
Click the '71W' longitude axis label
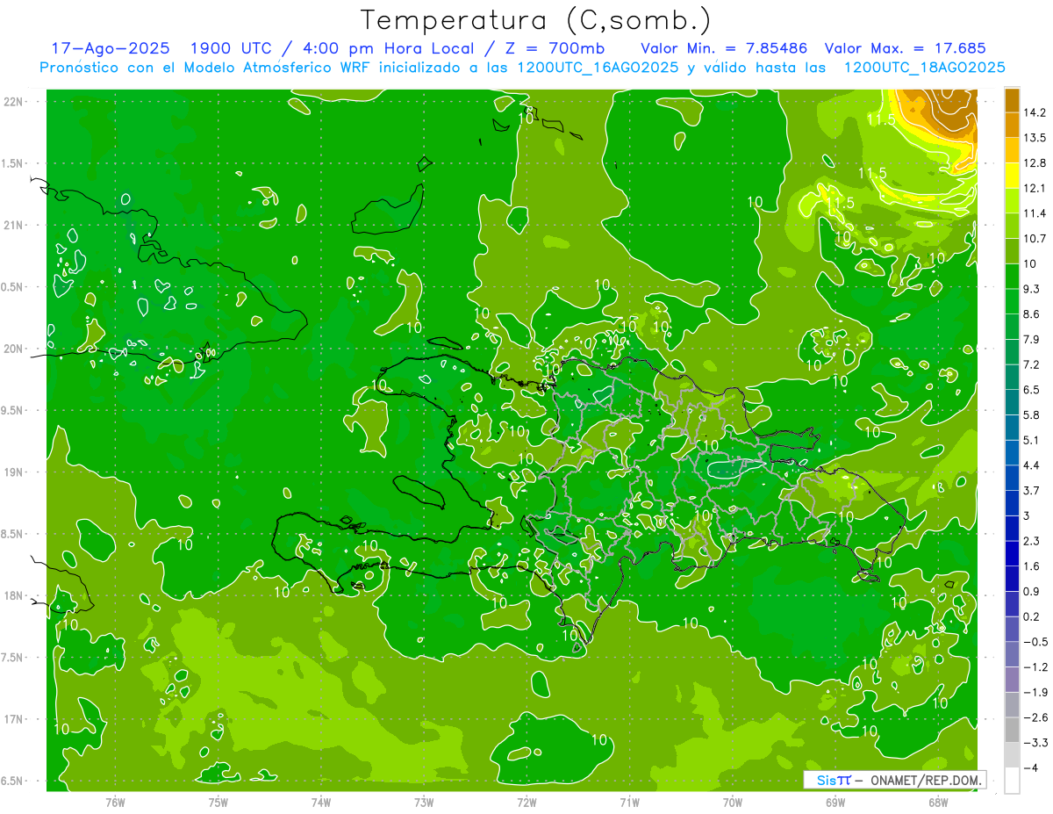point(629,803)
